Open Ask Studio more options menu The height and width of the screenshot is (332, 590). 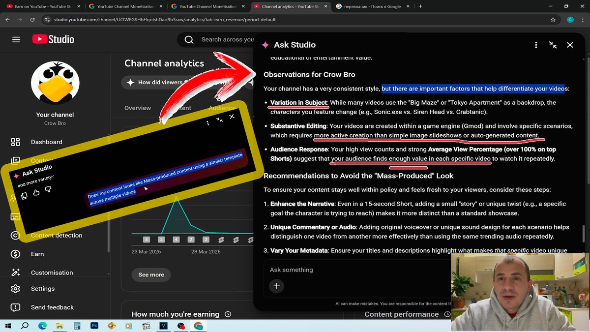click(x=536, y=45)
